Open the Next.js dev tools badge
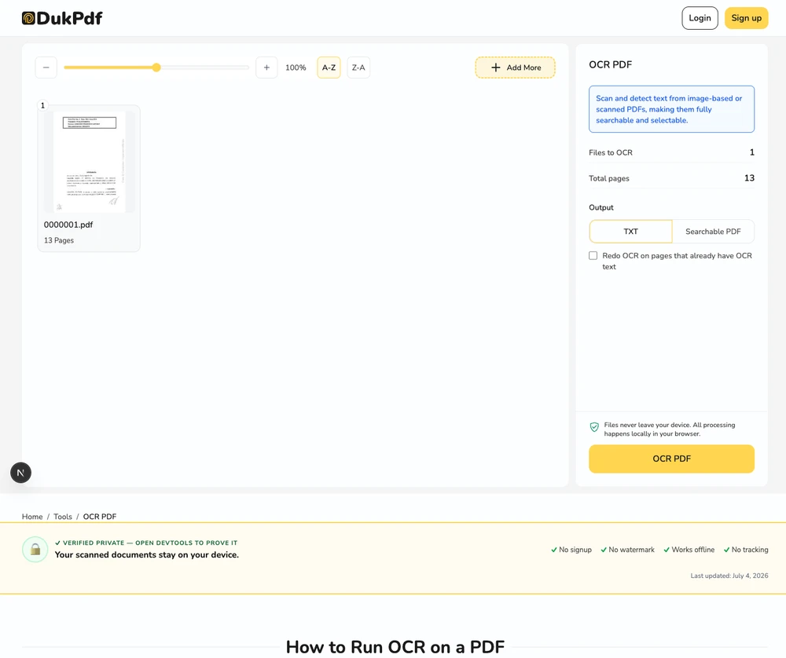The height and width of the screenshot is (658, 786). coord(21,473)
